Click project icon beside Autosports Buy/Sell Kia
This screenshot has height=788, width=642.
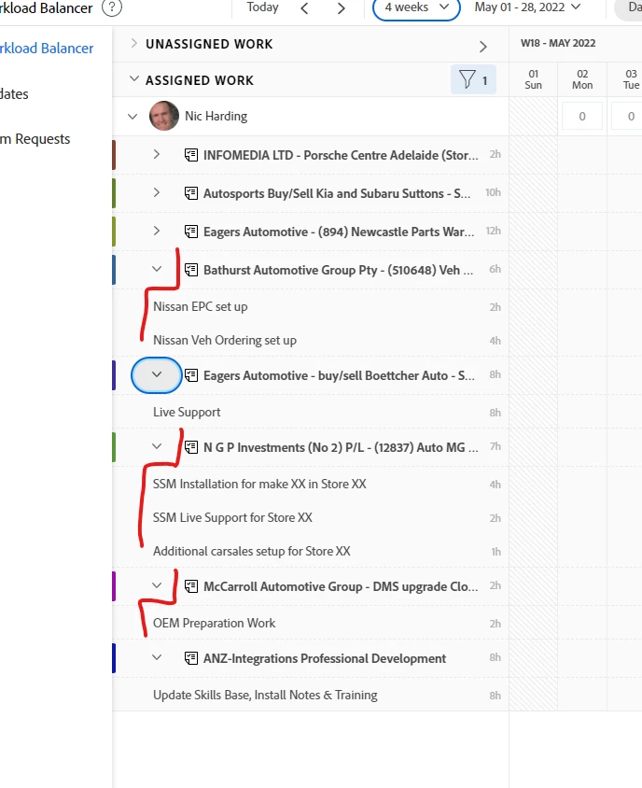click(x=191, y=193)
